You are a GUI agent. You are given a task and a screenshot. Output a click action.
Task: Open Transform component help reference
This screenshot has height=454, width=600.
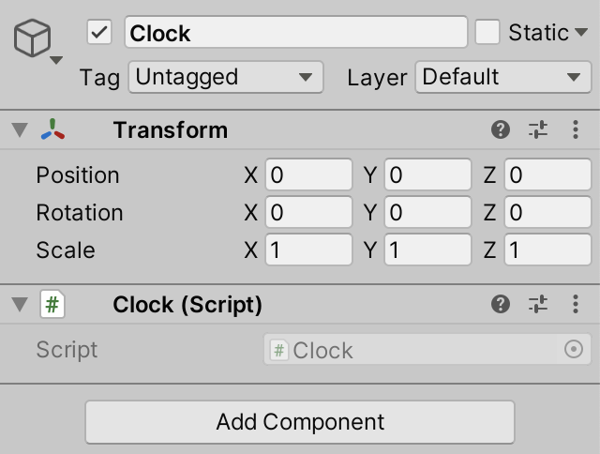point(500,129)
